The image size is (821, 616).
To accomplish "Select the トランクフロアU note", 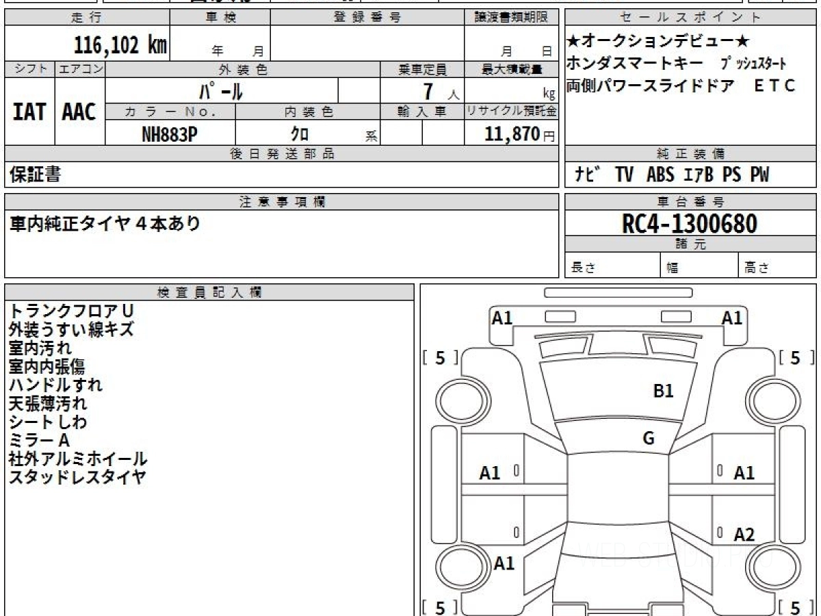I will (71, 311).
